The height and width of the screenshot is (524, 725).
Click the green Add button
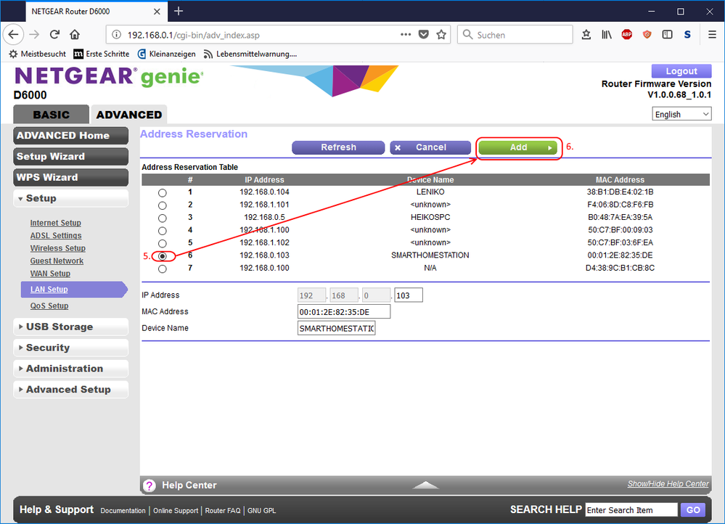pyautogui.click(x=518, y=147)
